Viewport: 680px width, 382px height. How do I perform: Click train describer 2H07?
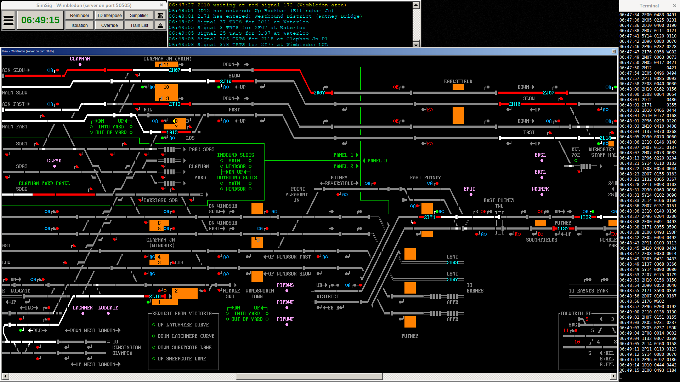(175, 70)
